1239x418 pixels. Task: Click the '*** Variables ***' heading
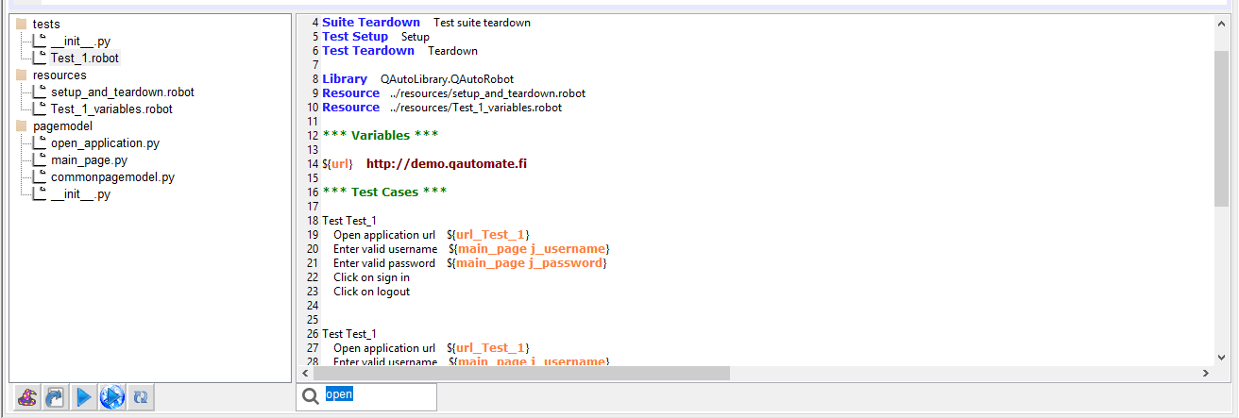381,135
